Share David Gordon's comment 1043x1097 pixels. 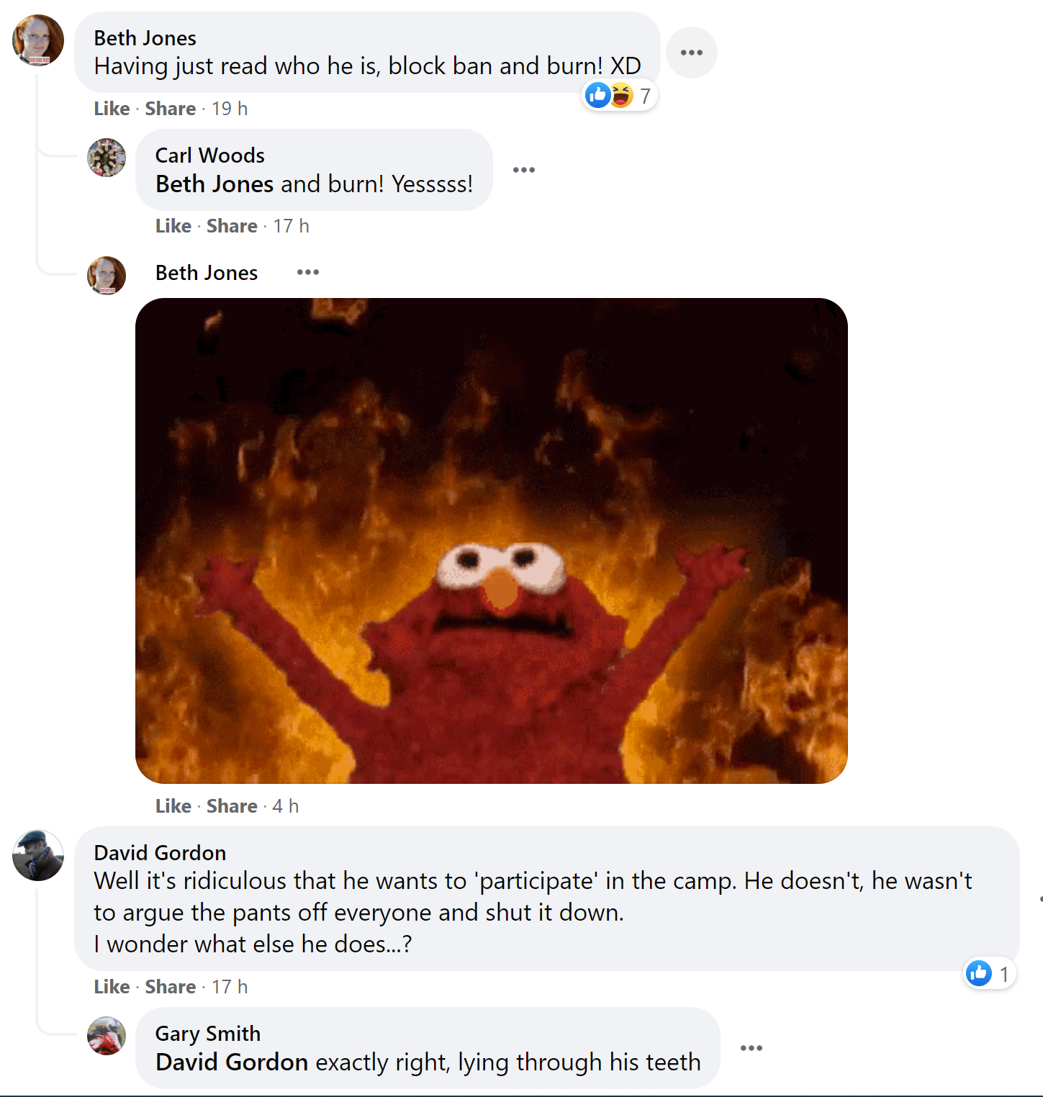(x=170, y=987)
